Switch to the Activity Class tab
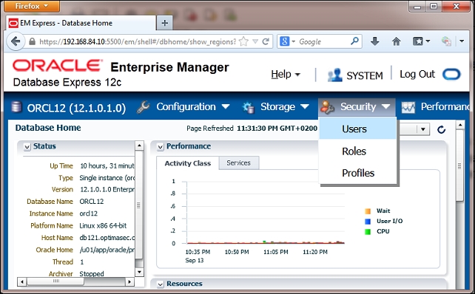The image size is (475, 294). (x=187, y=163)
